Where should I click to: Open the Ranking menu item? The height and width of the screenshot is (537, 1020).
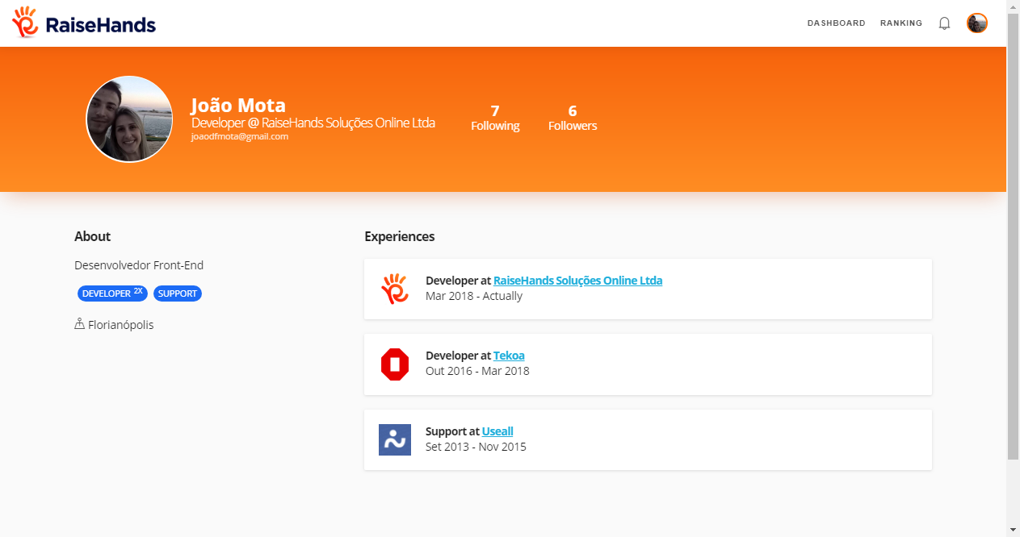pos(901,23)
